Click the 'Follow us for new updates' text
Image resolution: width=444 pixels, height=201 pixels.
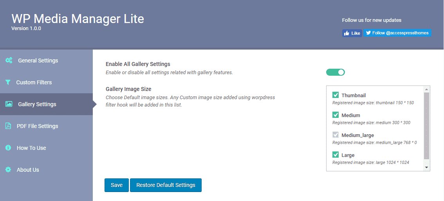coord(372,20)
